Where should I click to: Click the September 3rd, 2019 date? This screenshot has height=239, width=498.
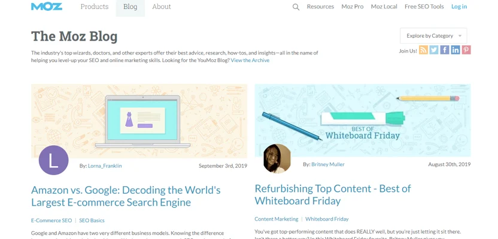click(x=223, y=166)
